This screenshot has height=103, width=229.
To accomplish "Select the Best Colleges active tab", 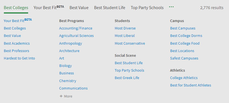I will 16,8.
